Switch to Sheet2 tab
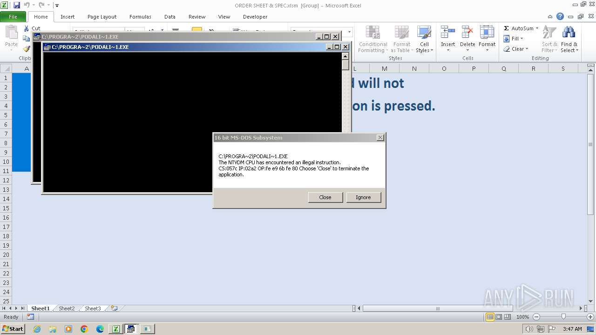Image resolution: width=596 pixels, height=335 pixels. tap(67, 308)
